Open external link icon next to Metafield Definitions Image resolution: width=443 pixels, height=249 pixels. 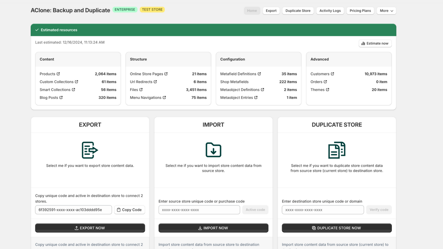(259, 74)
